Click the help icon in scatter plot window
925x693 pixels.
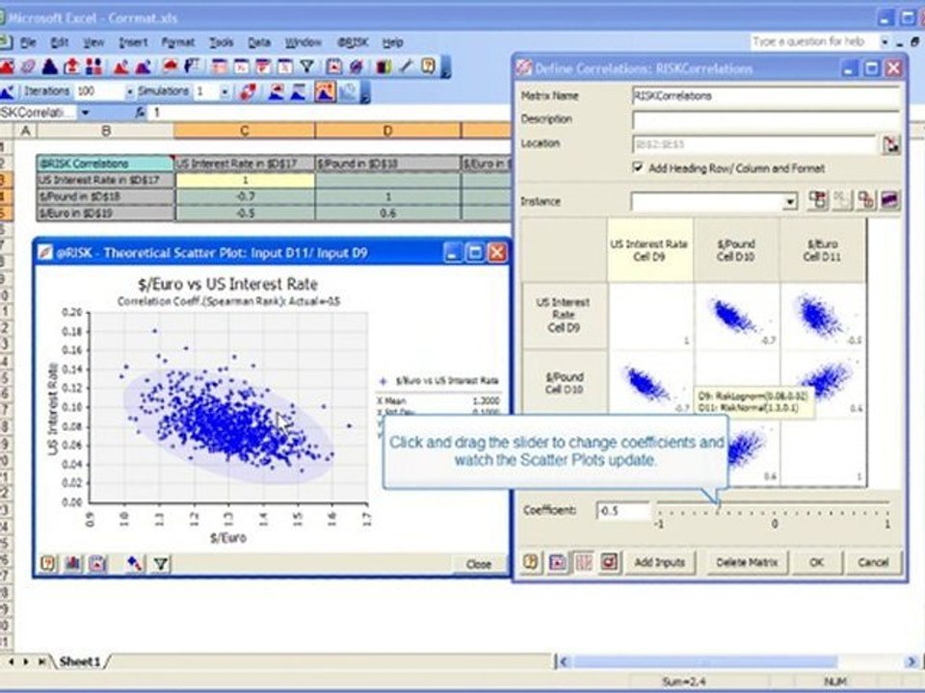coord(48,563)
